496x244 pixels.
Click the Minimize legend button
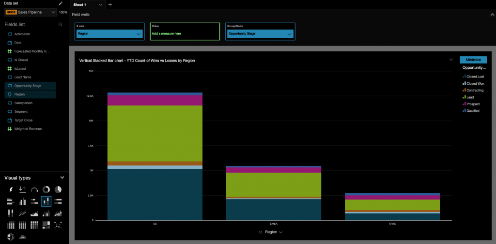(473, 60)
